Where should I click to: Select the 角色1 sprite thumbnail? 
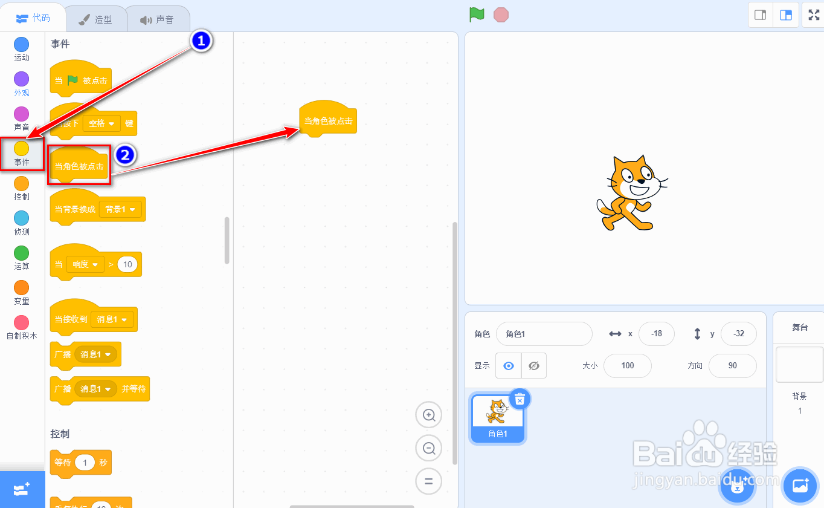click(x=498, y=419)
